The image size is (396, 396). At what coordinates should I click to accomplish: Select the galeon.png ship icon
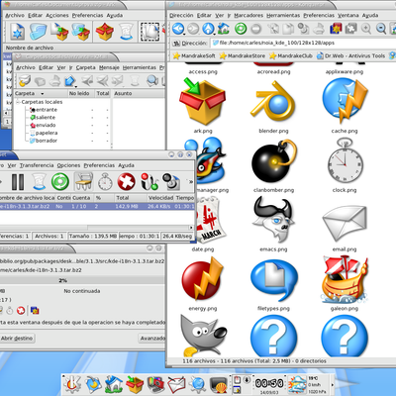(x=345, y=279)
